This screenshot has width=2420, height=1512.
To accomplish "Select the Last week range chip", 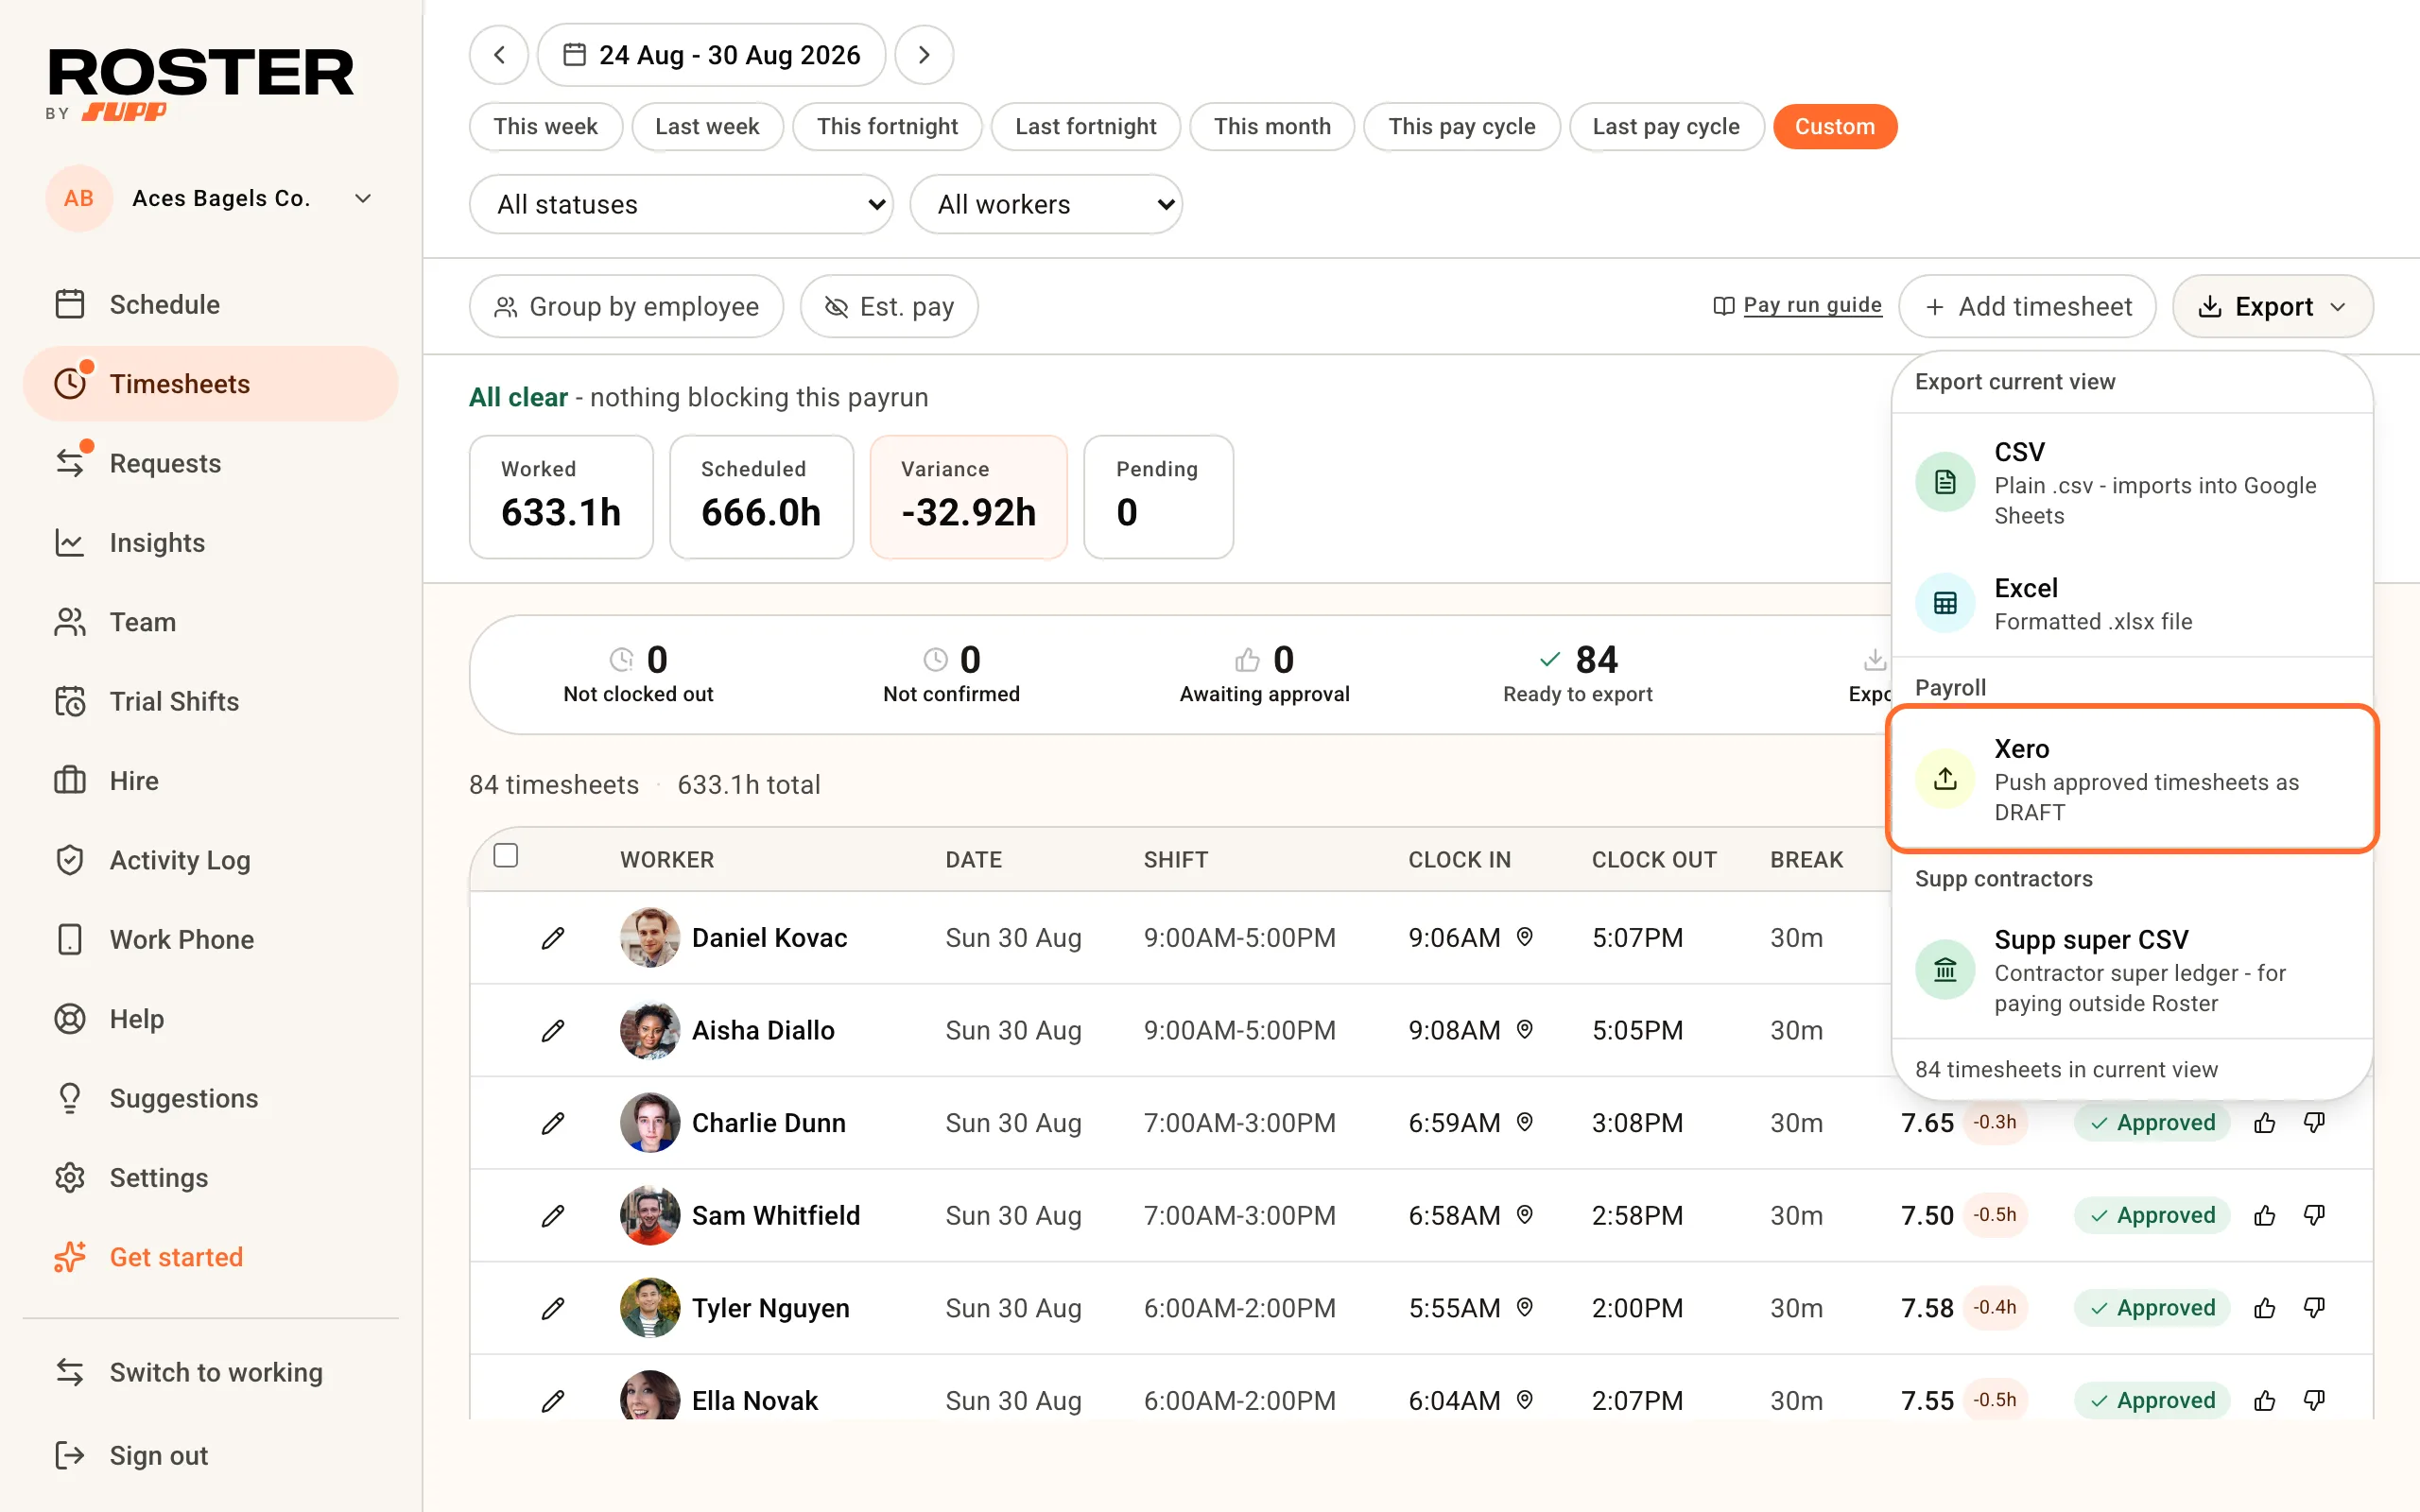I will tap(707, 127).
